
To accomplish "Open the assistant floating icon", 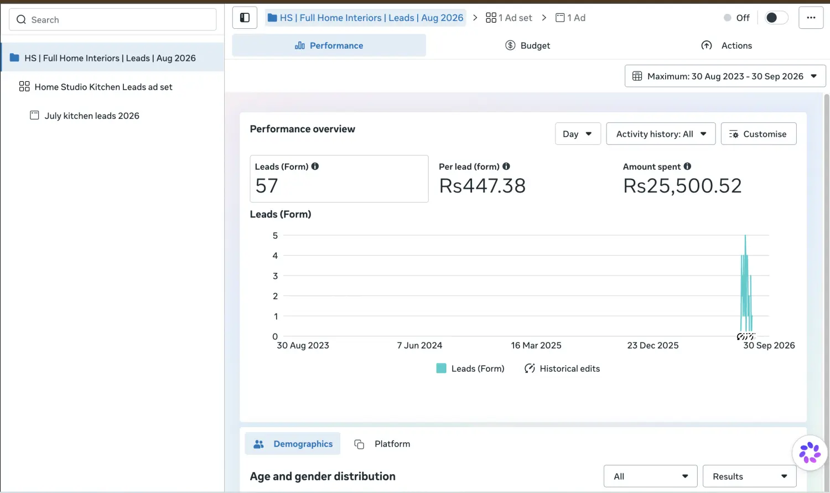I will (x=810, y=453).
